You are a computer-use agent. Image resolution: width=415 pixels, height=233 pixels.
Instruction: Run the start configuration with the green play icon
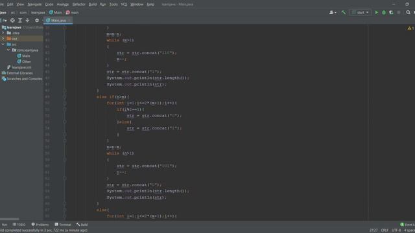pos(376,12)
